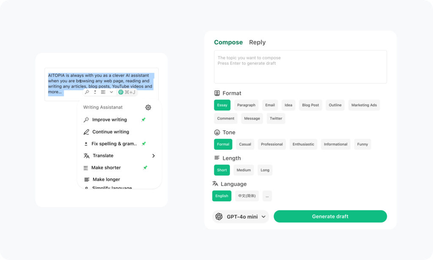The height and width of the screenshot is (260, 433).
Task: Open the GPT-4o mini model dropdown
Action: pyautogui.click(x=241, y=217)
